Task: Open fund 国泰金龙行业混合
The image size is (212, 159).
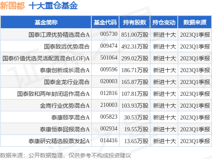Action: [x=67, y=82]
